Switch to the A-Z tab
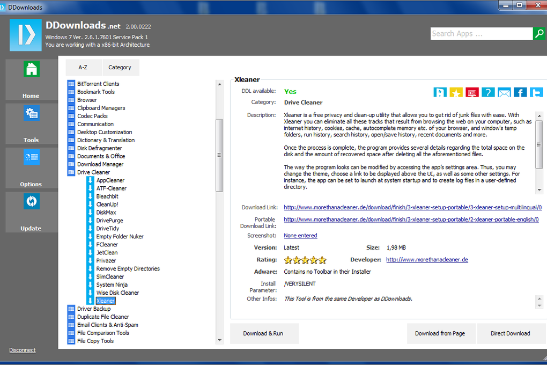This screenshot has height=365, width=547. [x=84, y=68]
